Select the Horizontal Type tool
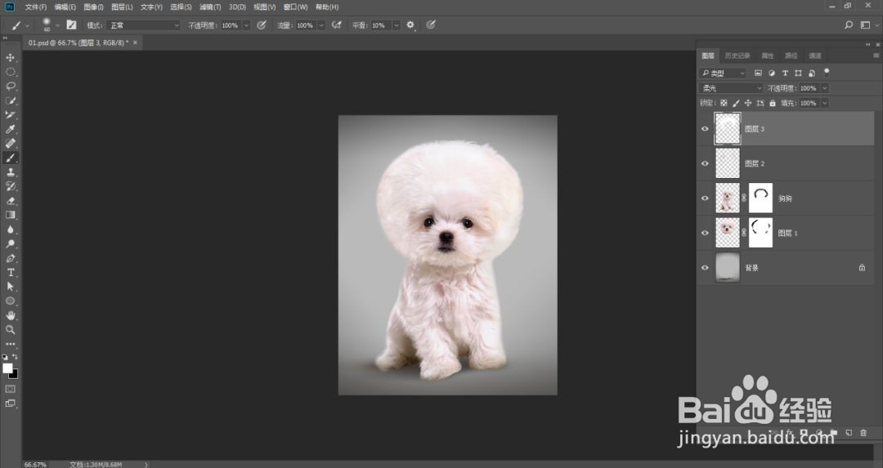883x468 pixels. (x=11, y=272)
